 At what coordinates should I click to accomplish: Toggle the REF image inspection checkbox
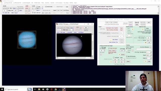[x=101, y=48]
